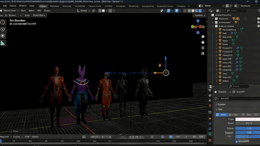The width and height of the screenshot is (260, 146).
Task: Select the purple Beerus character model
Action: click(x=82, y=94)
